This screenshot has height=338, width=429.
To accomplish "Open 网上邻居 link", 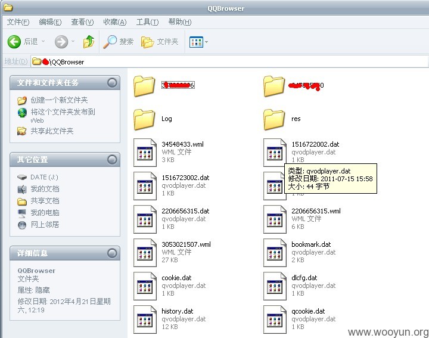I will pyautogui.click(x=45, y=224).
